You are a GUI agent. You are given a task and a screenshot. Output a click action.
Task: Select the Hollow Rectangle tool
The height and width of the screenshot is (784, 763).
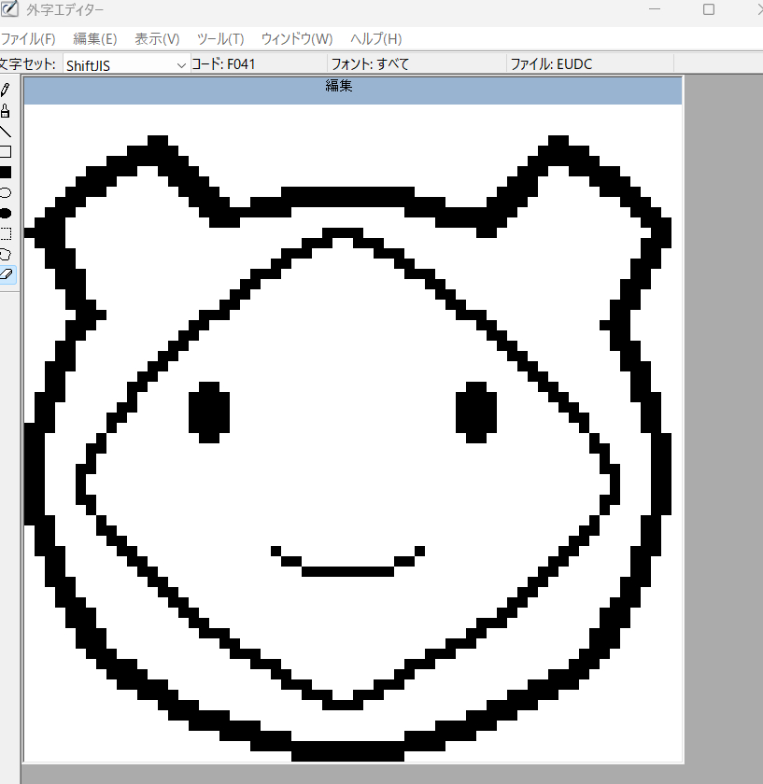pos(5,152)
